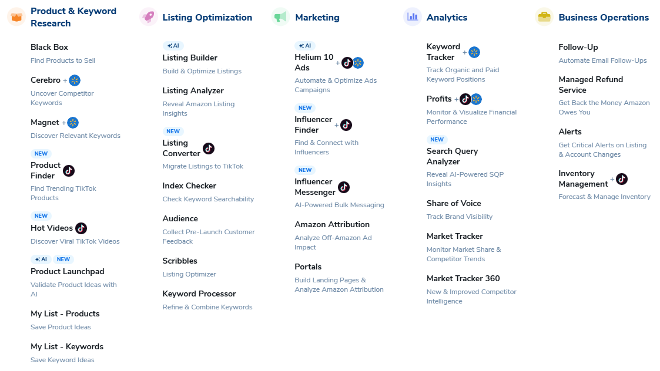Go to Amazon Attribution

click(332, 224)
